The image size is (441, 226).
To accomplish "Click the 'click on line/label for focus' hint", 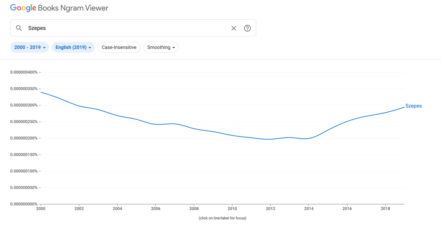I will click(x=222, y=218).
